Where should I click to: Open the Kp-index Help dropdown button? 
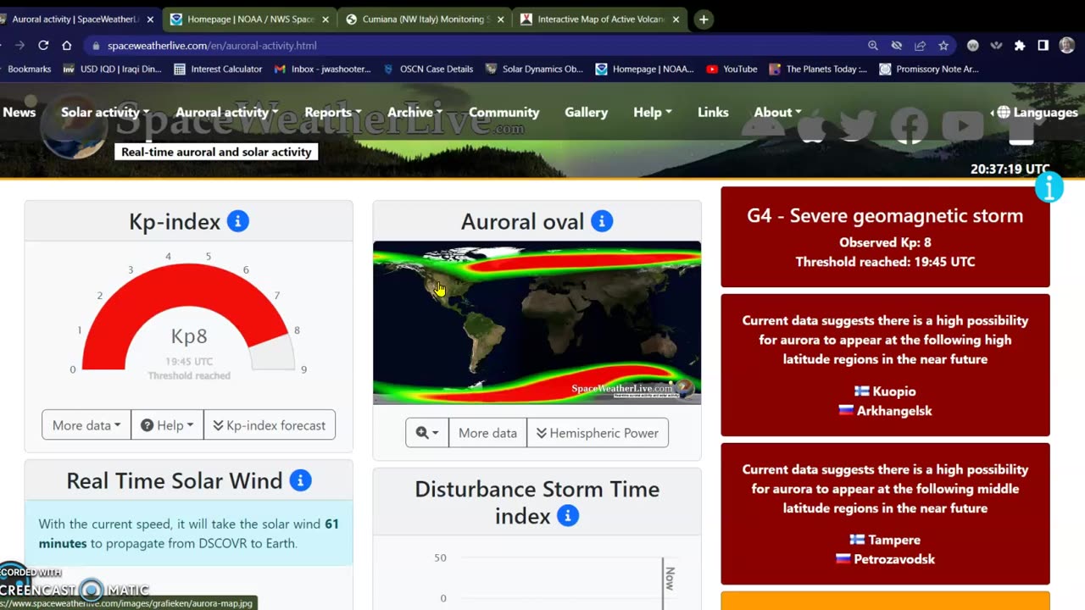pos(167,425)
